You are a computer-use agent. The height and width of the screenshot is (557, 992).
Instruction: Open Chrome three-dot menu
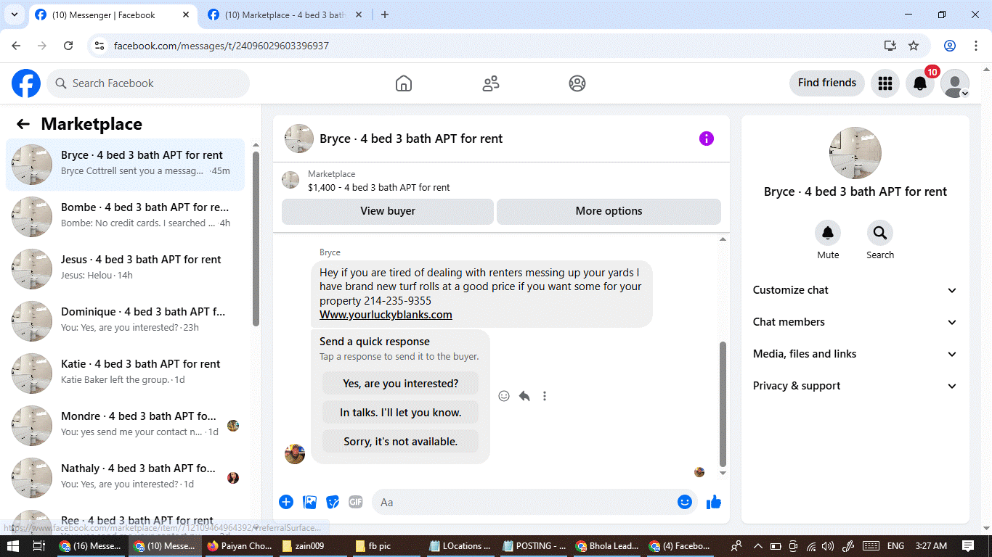point(975,46)
